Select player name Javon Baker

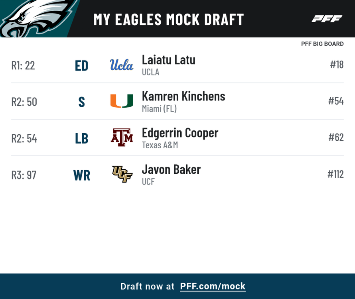point(171,169)
